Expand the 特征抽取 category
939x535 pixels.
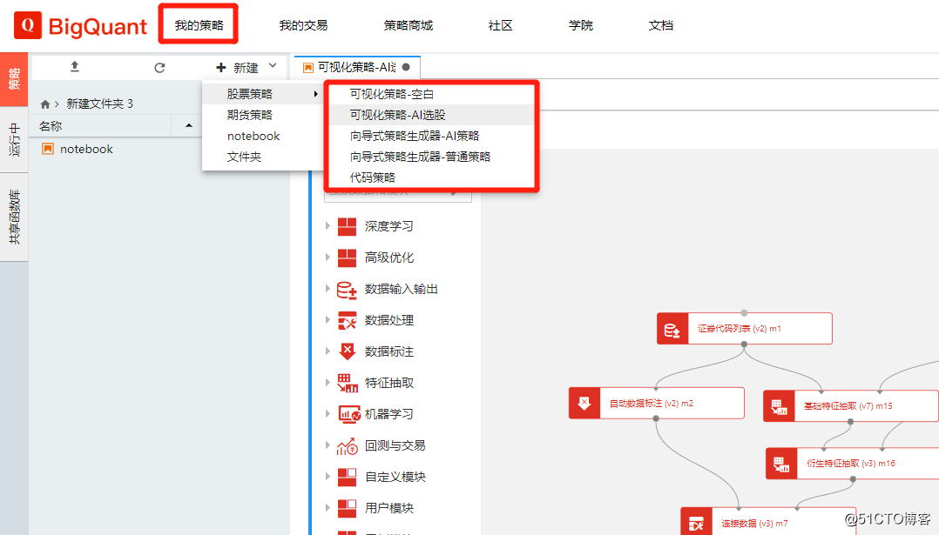(328, 383)
